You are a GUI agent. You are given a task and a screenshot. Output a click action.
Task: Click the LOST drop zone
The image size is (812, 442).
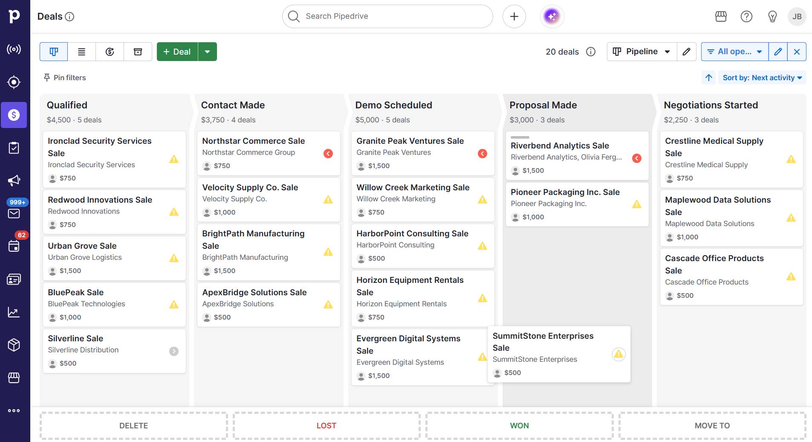tap(327, 425)
